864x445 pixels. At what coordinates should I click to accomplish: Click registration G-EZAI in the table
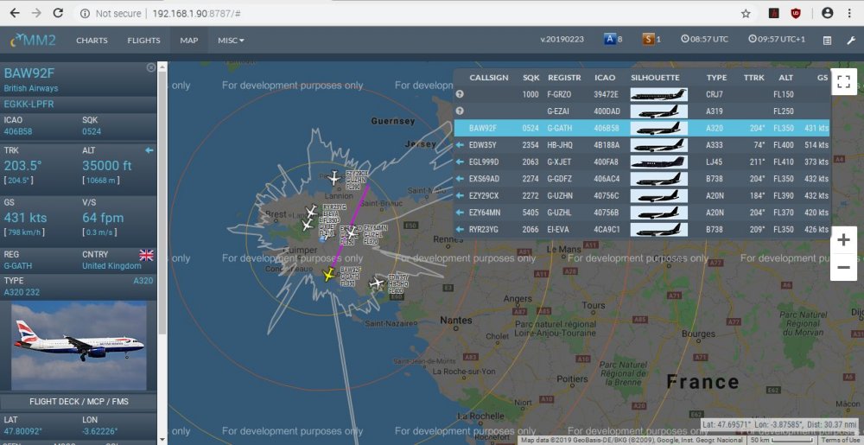coord(559,111)
